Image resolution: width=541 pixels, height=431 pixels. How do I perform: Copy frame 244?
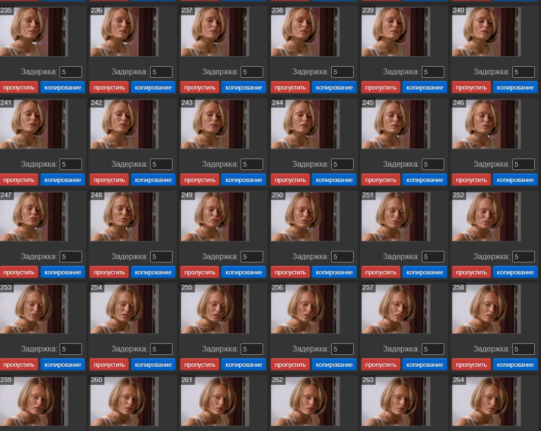334,180
